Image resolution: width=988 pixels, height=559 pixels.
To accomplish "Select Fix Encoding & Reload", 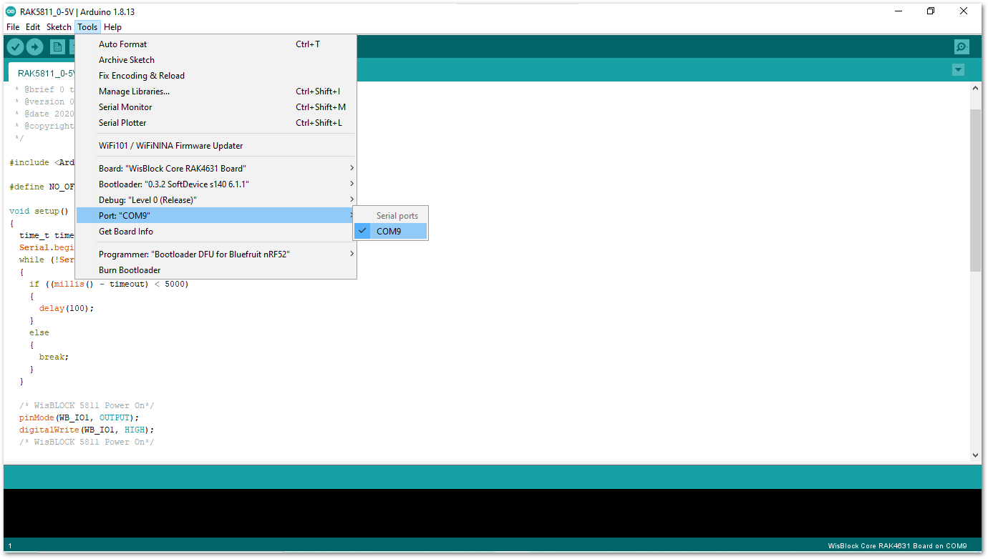I will [215, 76].
